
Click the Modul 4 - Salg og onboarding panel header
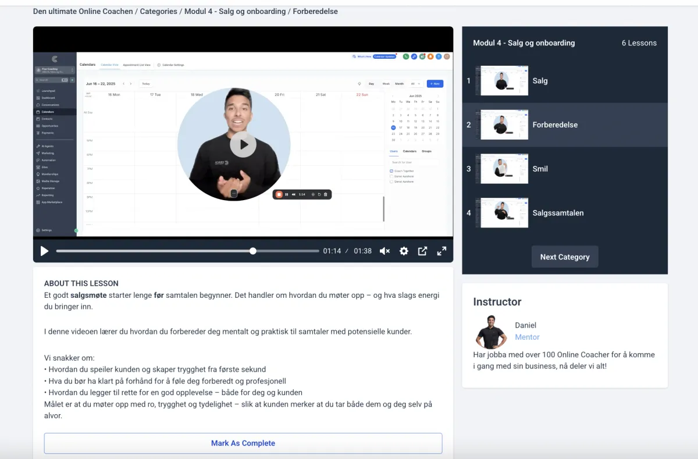[523, 43]
